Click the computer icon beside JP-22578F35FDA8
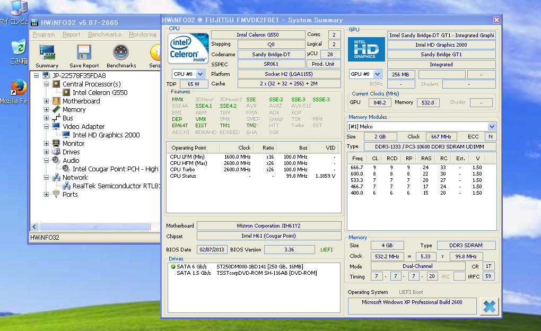Image resolution: width=541 pixels, height=331 pixels. tap(46, 75)
